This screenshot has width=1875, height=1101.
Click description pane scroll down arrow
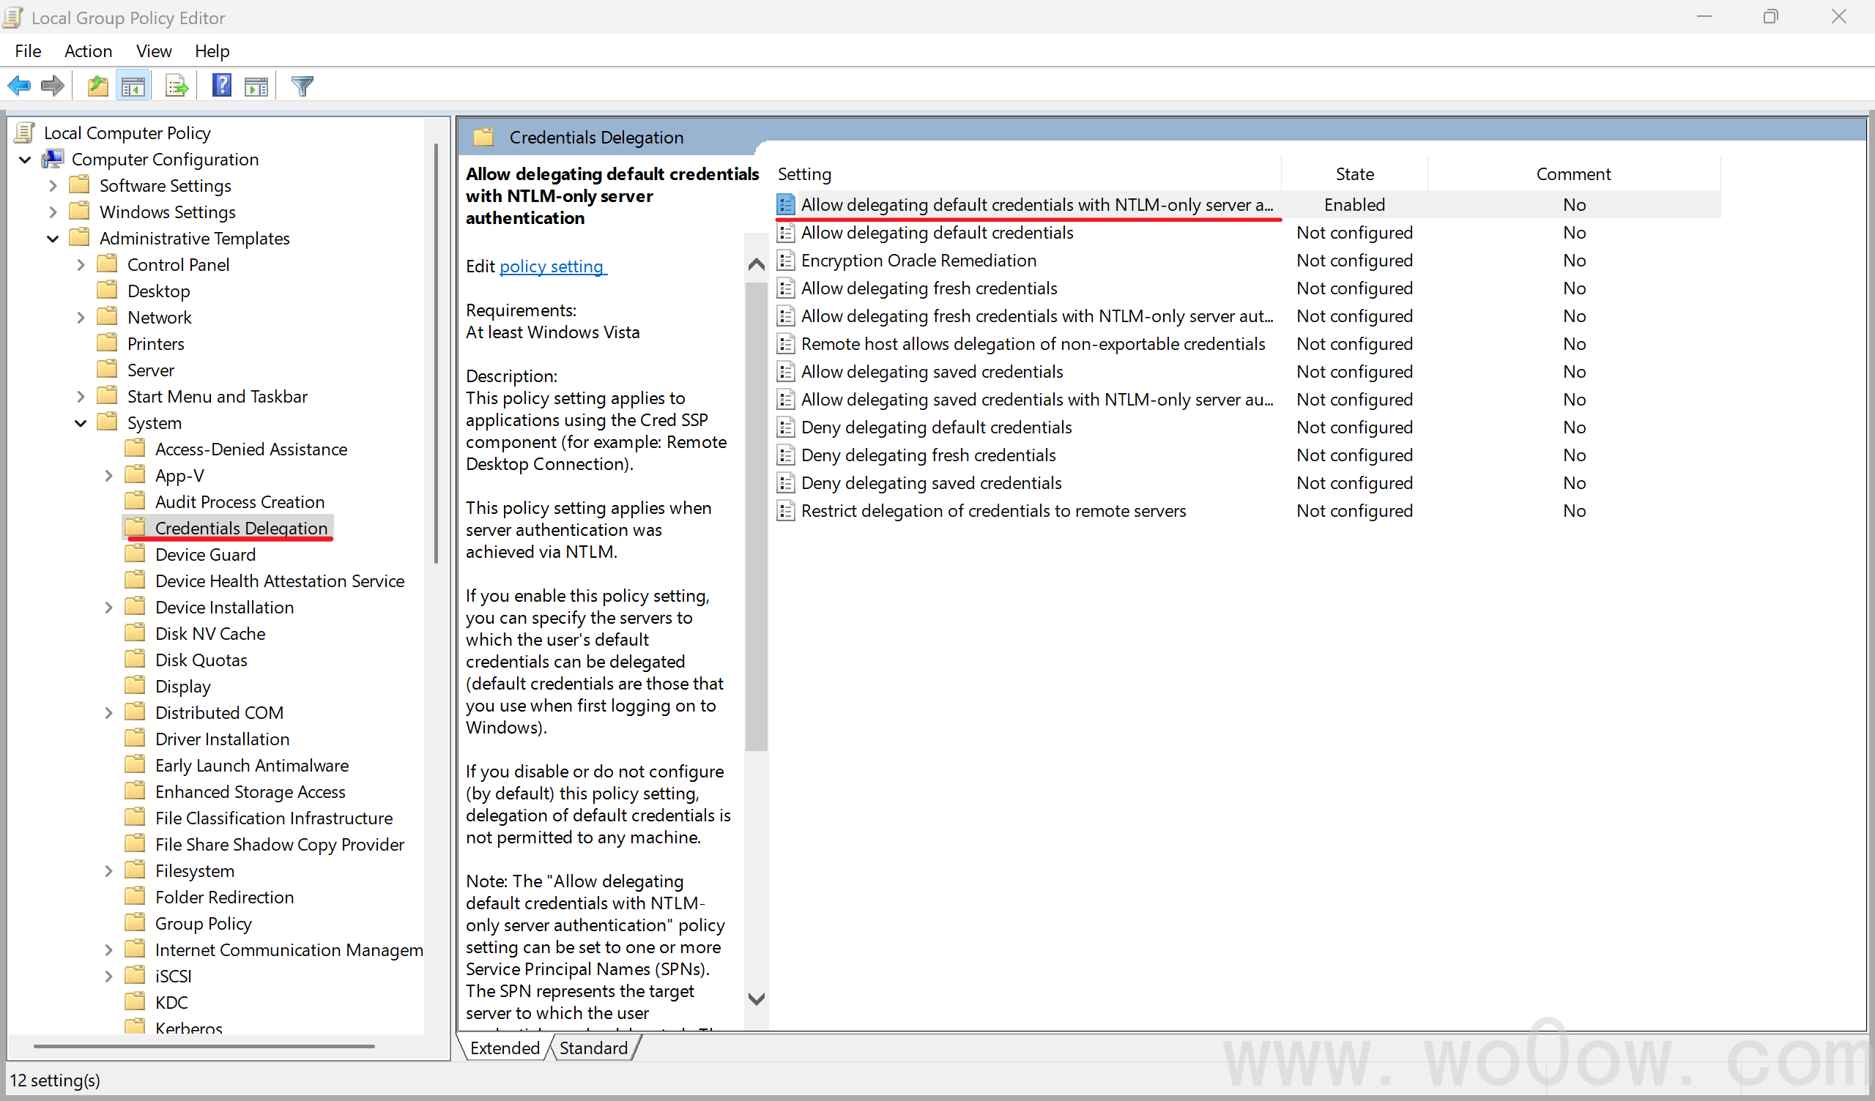[756, 999]
